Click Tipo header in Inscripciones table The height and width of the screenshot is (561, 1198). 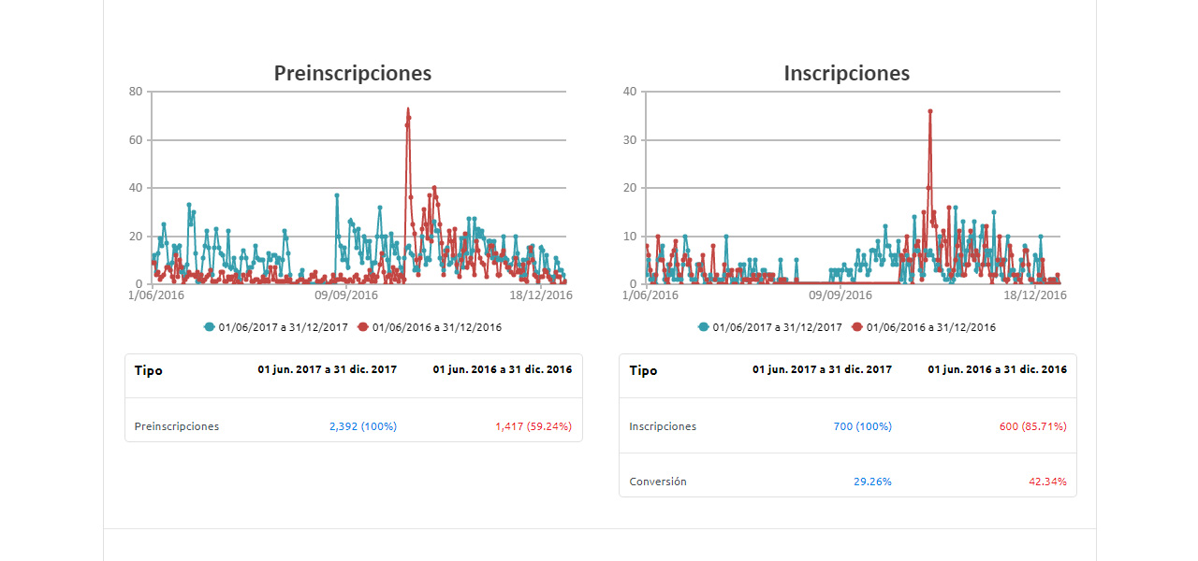tap(643, 370)
